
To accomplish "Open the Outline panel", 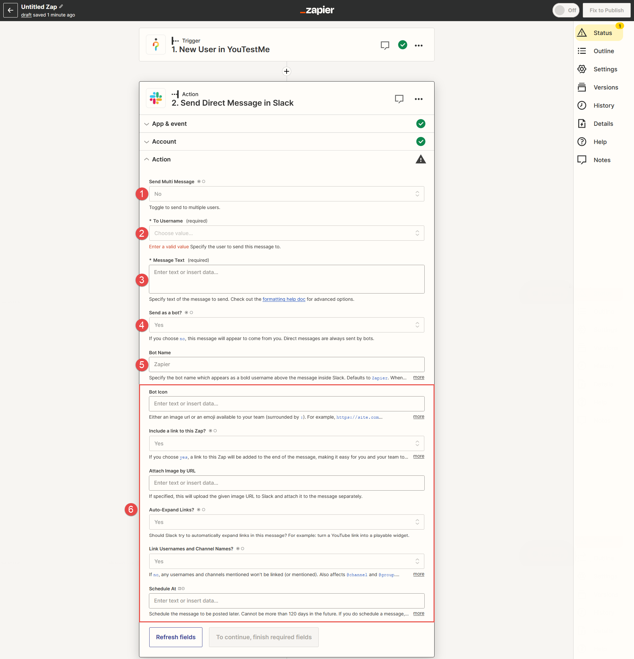I will pyautogui.click(x=599, y=51).
